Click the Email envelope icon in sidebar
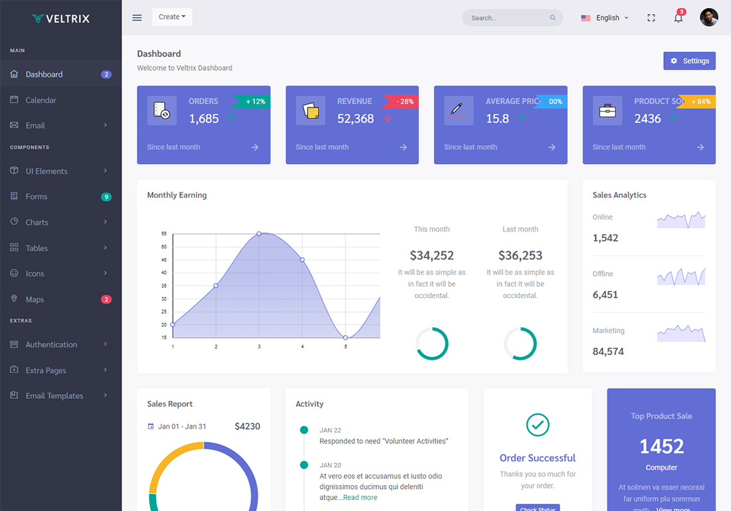731x511 pixels. pos(14,125)
